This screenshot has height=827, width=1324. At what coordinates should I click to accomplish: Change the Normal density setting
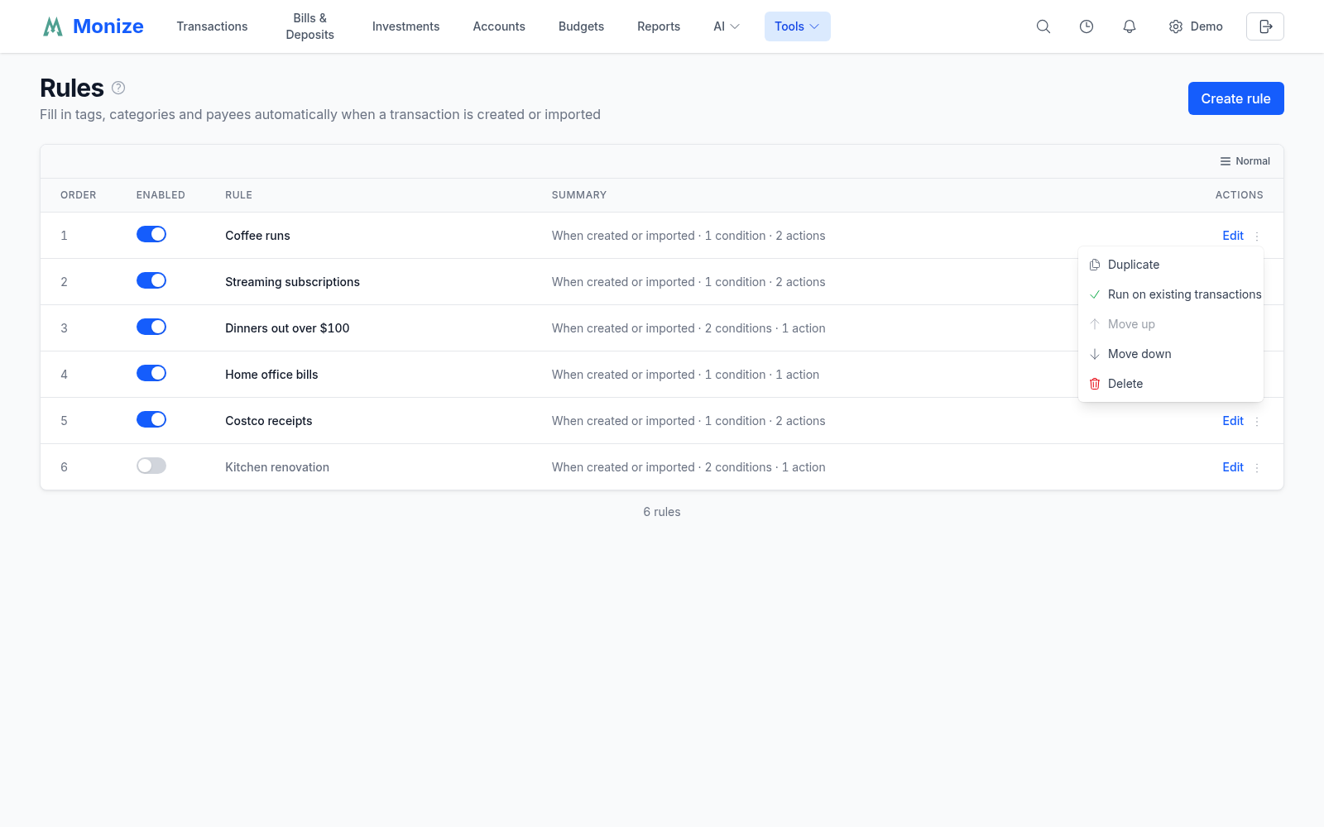1245,161
